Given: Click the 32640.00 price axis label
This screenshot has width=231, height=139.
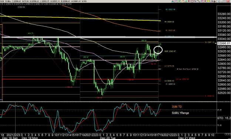Looking at the screenshot, I should (x=224, y=80).
